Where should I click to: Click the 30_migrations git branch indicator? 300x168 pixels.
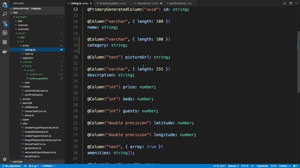click(x=12, y=166)
